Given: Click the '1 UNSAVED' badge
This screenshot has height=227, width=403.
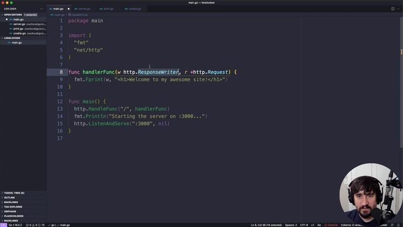Looking at the screenshot, I should point(31,15).
